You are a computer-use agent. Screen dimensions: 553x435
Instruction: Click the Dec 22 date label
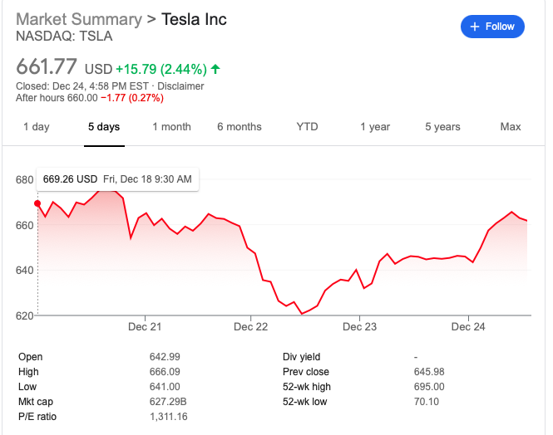[x=251, y=327]
